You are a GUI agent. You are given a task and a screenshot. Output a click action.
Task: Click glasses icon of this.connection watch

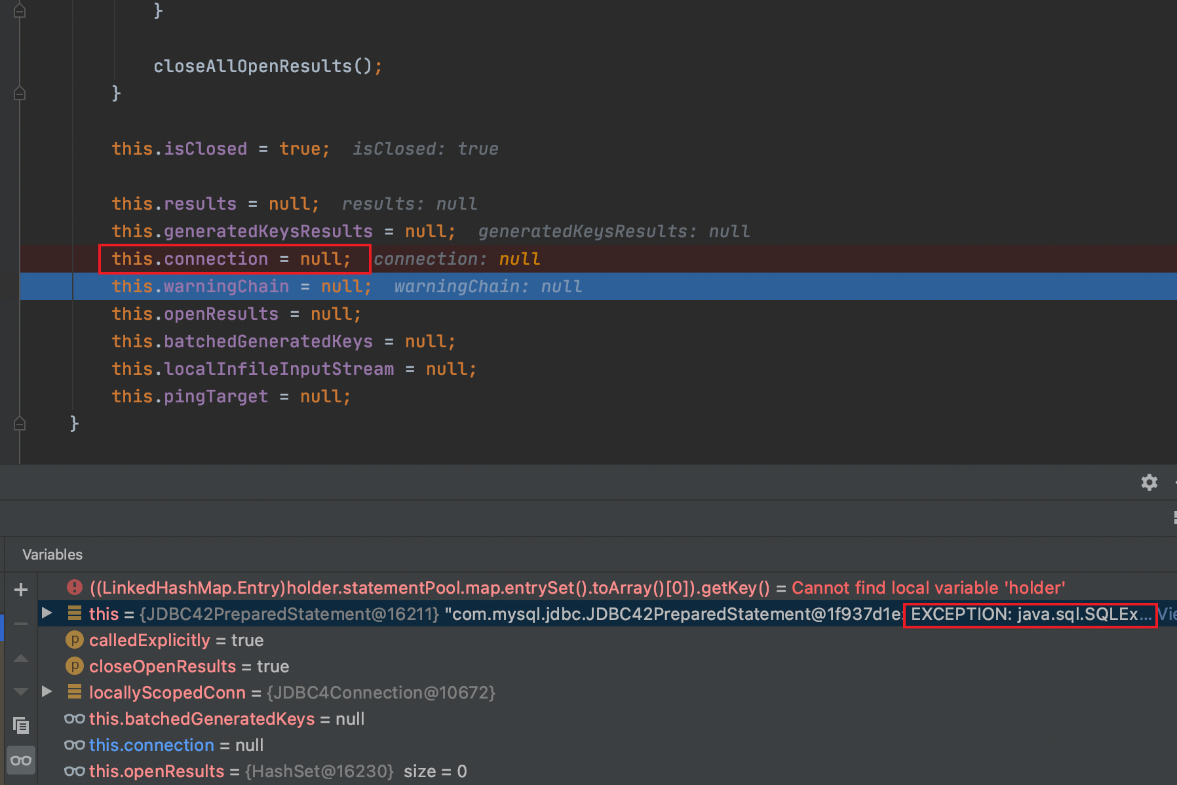[x=75, y=745]
